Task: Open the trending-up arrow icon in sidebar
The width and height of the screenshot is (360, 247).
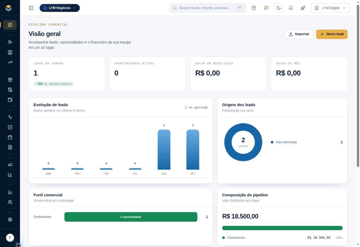Action: 10,62
